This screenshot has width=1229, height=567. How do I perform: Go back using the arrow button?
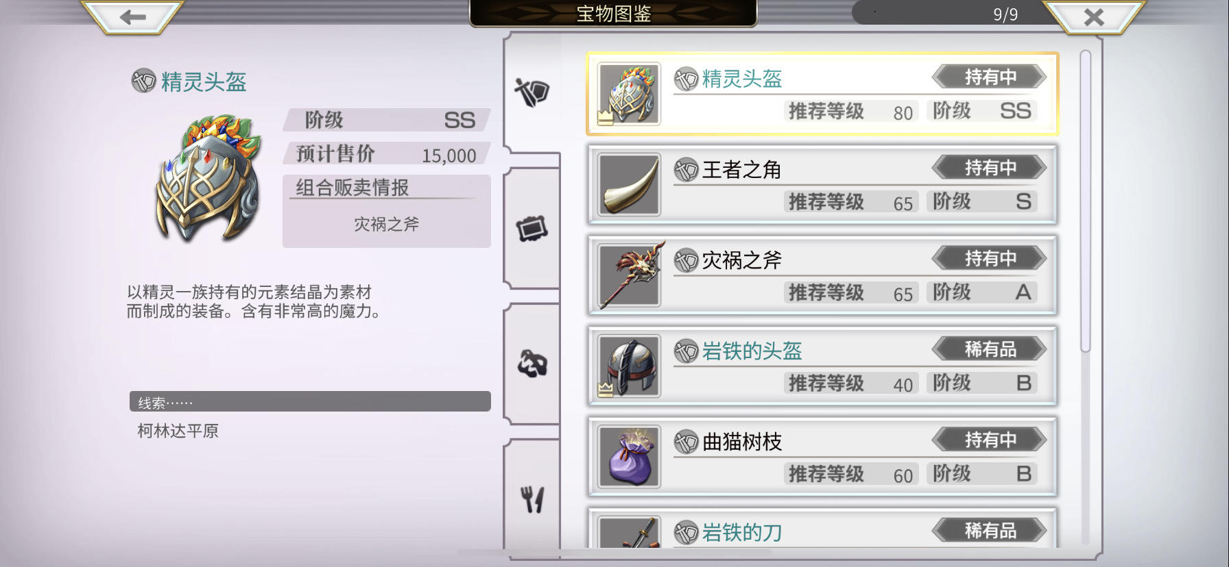point(133,17)
